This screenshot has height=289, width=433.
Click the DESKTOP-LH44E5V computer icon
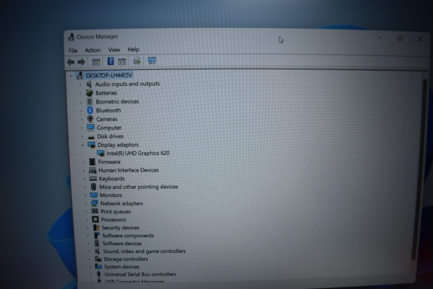[80, 75]
